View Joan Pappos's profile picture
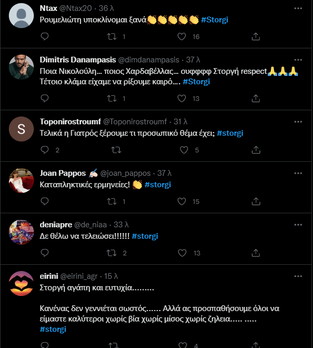This screenshot has width=313, height=348. (x=22, y=180)
